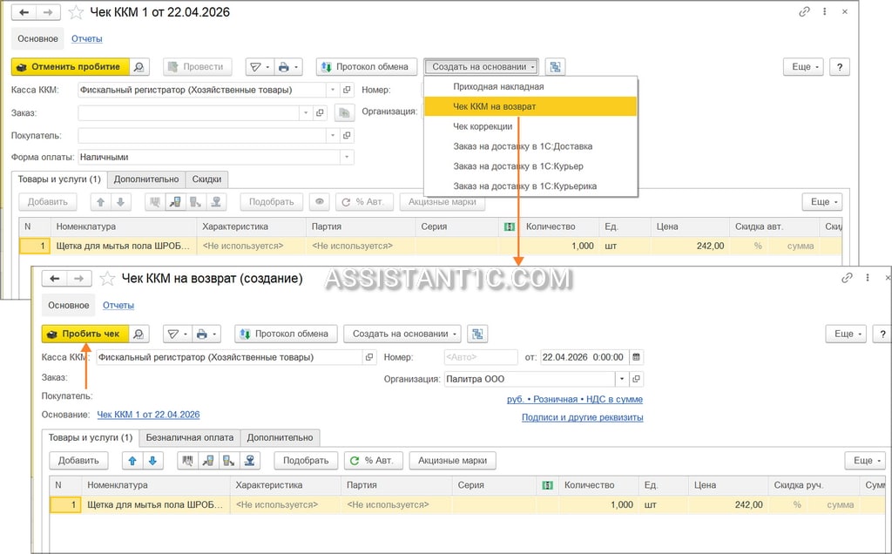Click Пробить чек button
892x554 pixels.
coord(85,334)
